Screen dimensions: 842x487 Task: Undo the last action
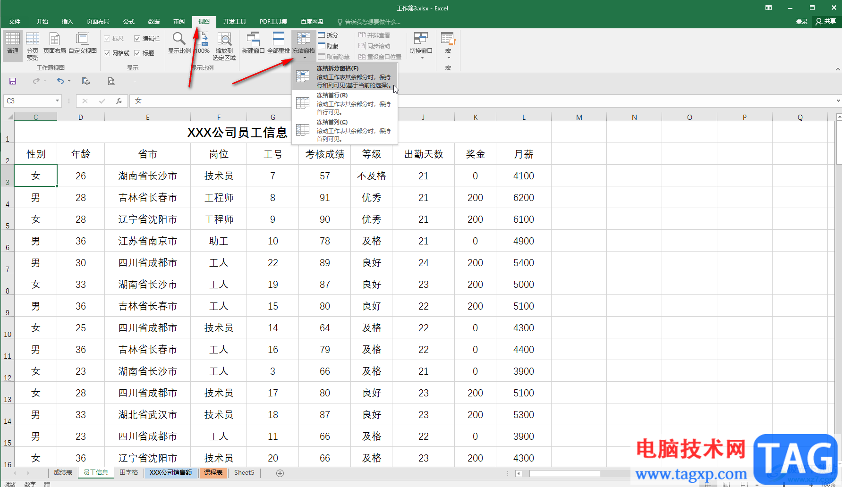(x=60, y=81)
